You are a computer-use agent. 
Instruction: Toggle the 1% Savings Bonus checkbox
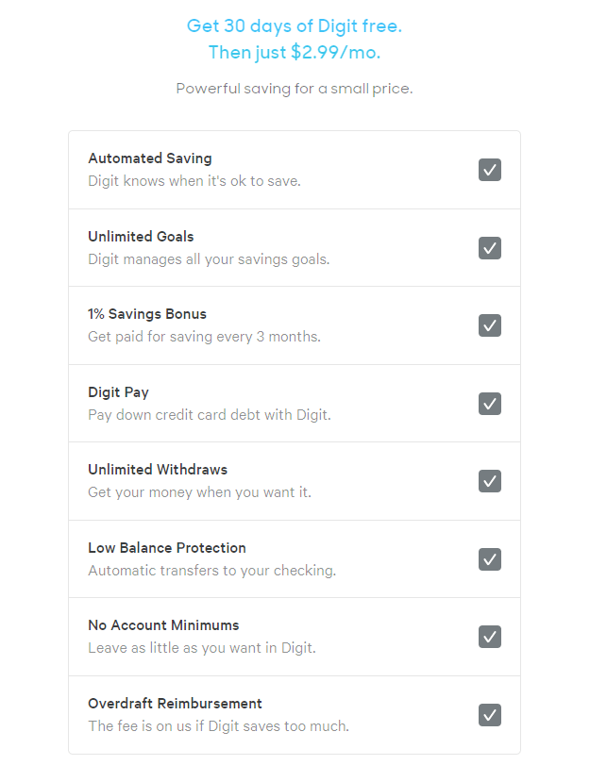point(489,325)
